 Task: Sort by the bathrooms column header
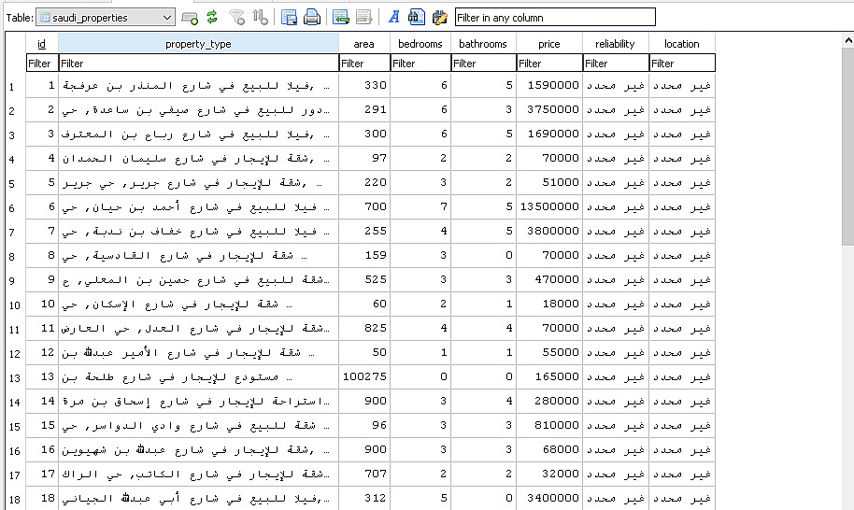click(x=483, y=44)
